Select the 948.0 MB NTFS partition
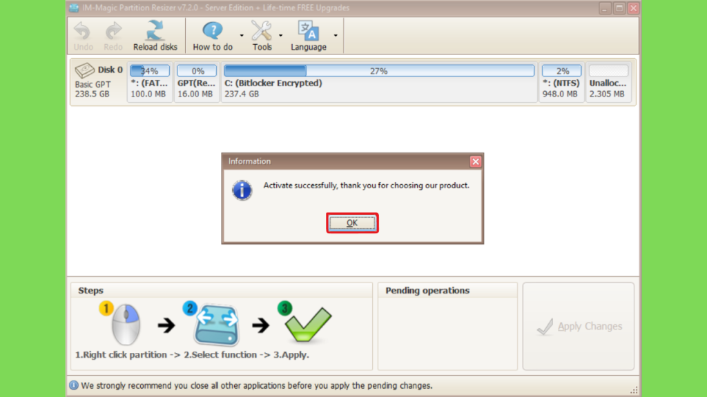 pyautogui.click(x=561, y=82)
